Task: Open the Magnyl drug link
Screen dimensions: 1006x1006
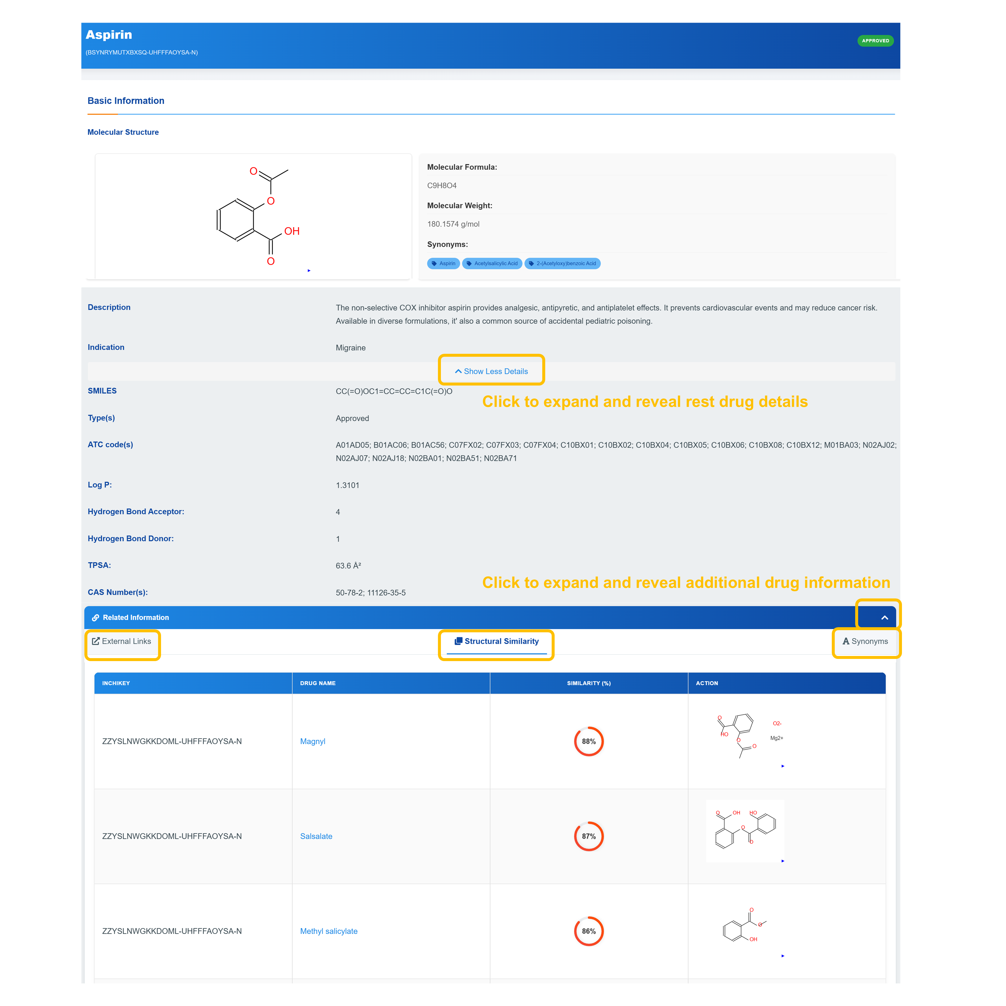Action: pos(312,741)
